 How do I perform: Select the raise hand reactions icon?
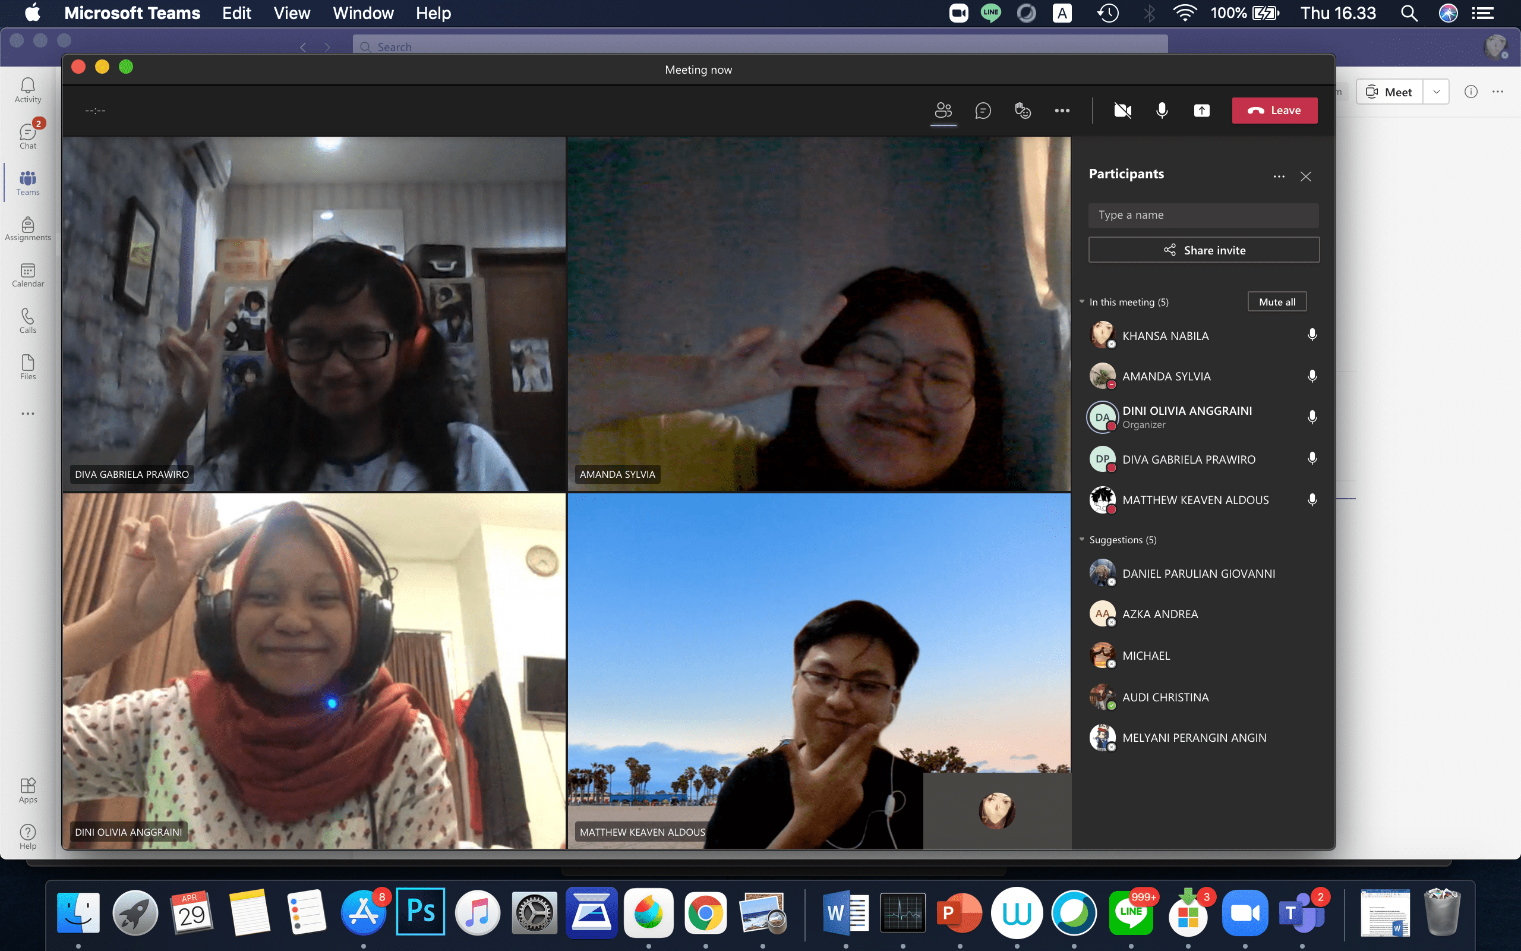(x=1022, y=110)
